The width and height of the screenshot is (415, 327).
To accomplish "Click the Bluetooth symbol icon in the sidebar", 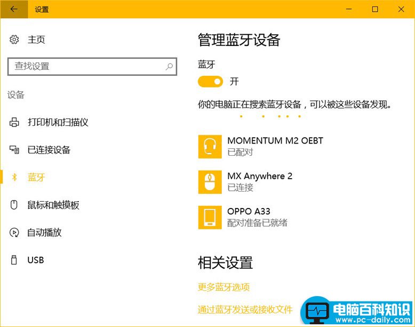I will click(14, 177).
